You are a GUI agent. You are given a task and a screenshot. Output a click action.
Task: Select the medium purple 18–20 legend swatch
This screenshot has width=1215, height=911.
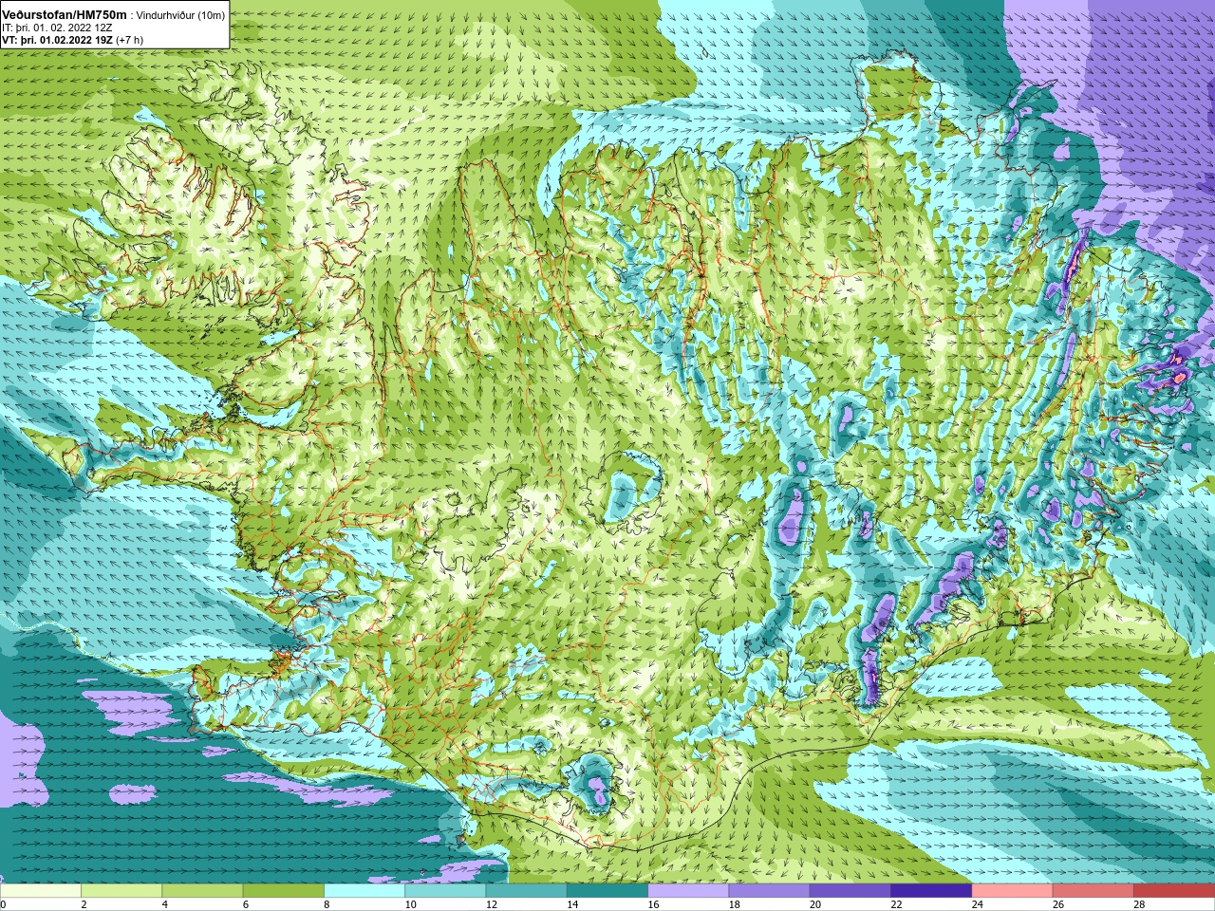pos(769,891)
